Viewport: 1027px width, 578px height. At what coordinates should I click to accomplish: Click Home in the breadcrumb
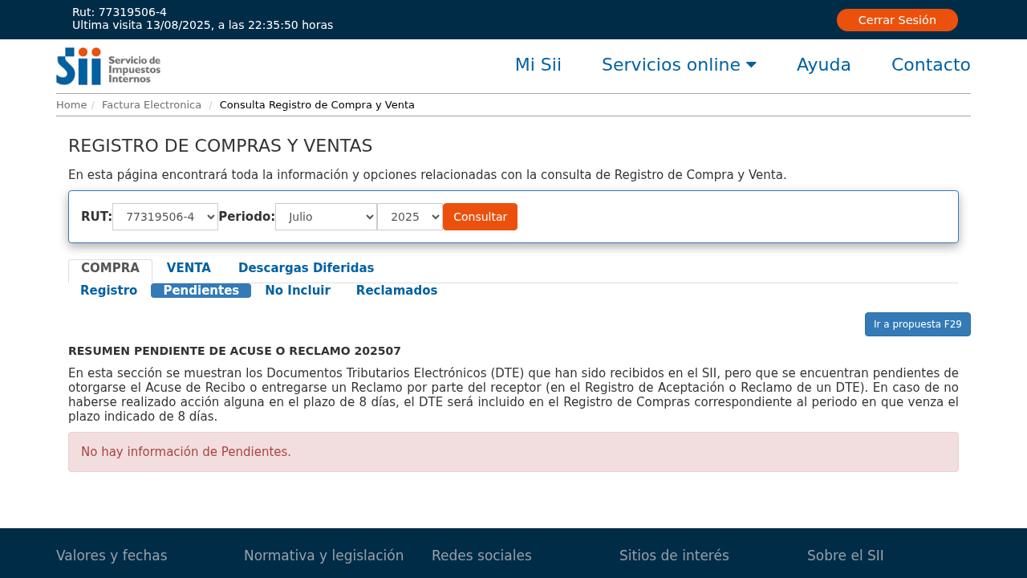71,105
